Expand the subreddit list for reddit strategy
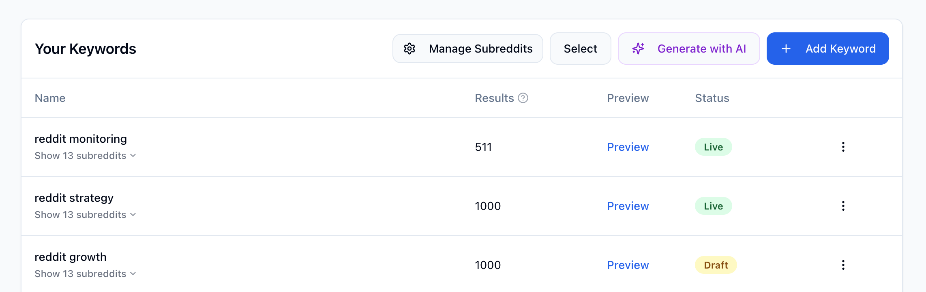The height and width of the screenshot is (292, 926). [81, 215]
